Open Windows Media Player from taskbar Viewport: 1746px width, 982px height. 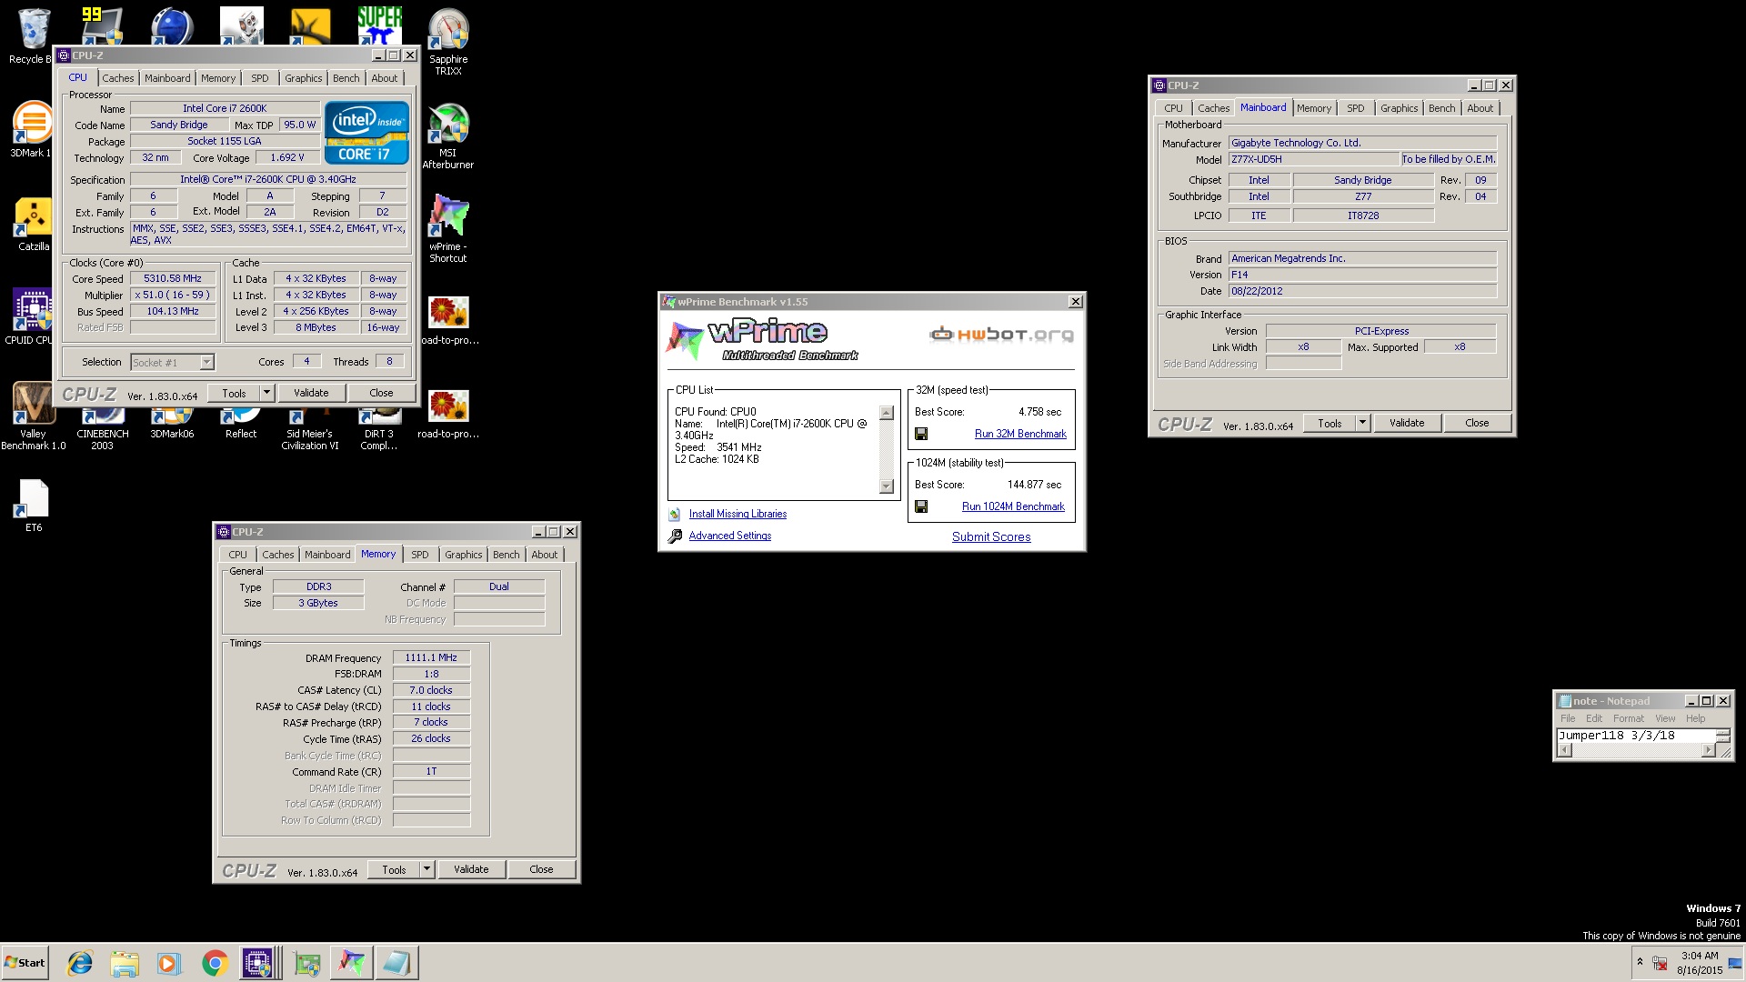[168, 963]
